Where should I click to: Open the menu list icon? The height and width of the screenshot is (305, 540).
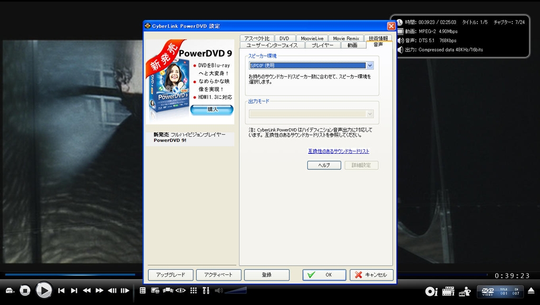142,291
